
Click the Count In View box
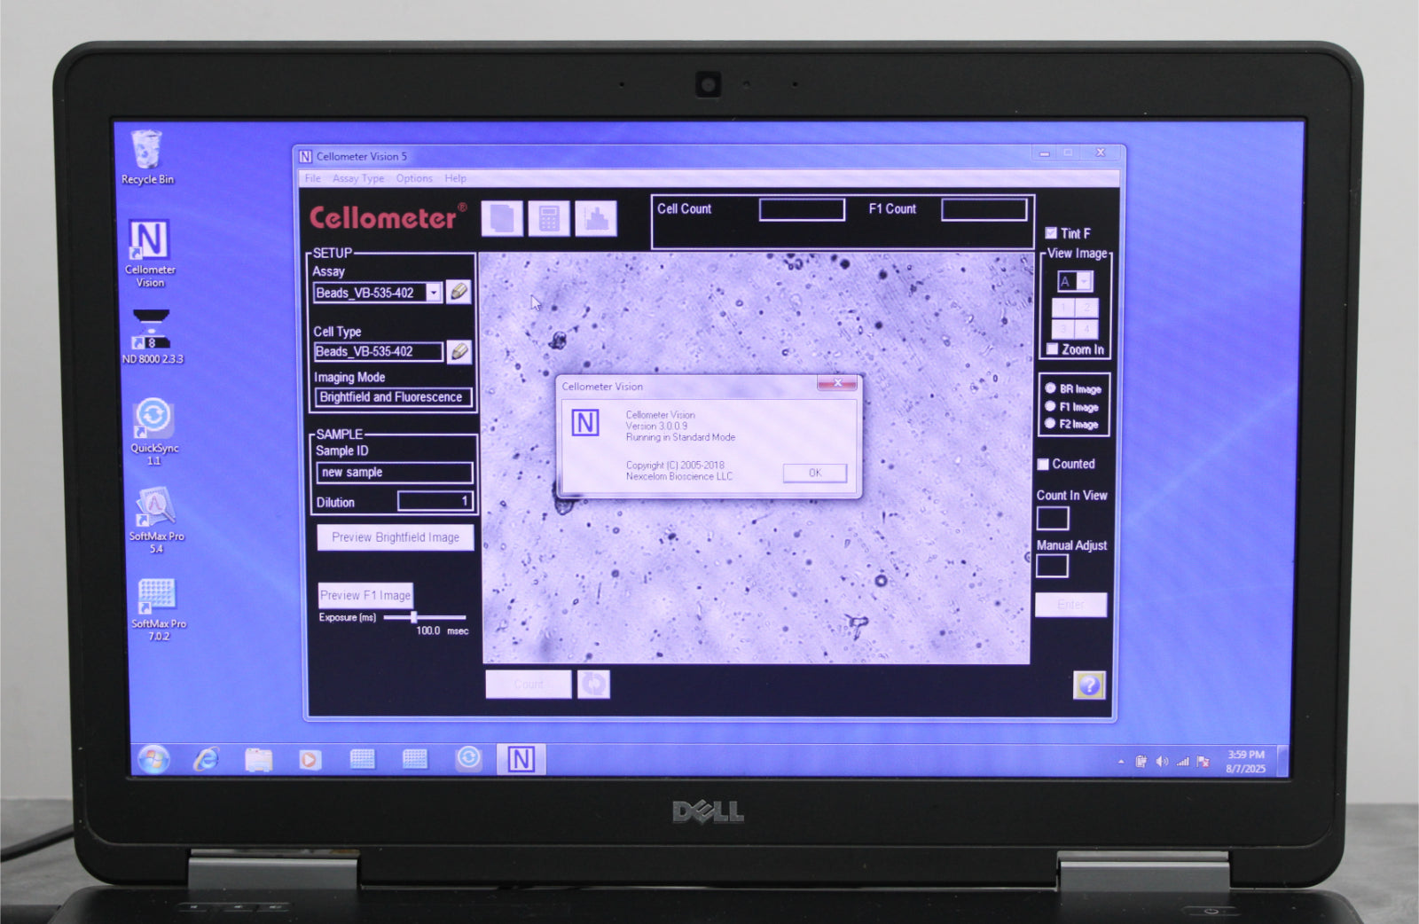tap(1053, 518)
